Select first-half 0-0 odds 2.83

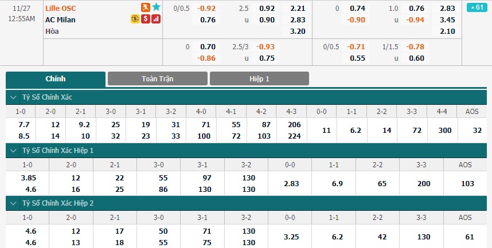click(291, 183)
